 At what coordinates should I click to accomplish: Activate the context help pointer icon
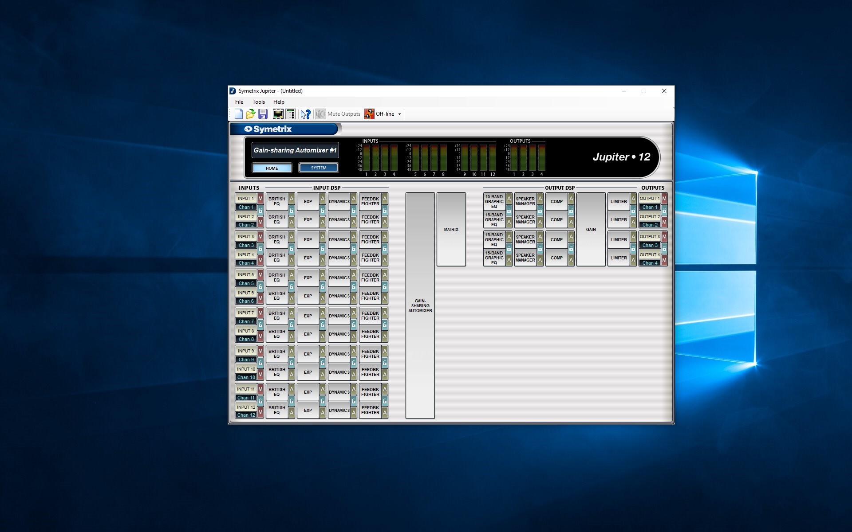pos(305,114)
